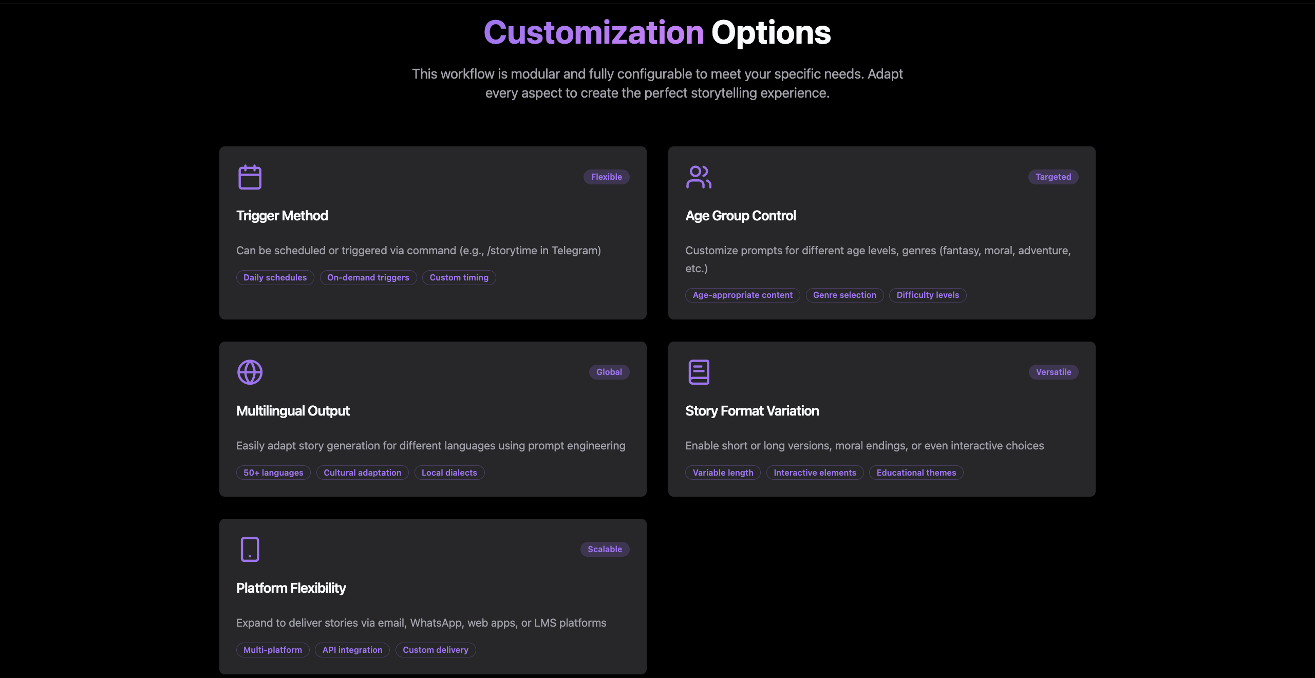The width and height of the screenshot is (1315, 678).
Task: Click the Trigger Method heading
Action: point(282,216)
